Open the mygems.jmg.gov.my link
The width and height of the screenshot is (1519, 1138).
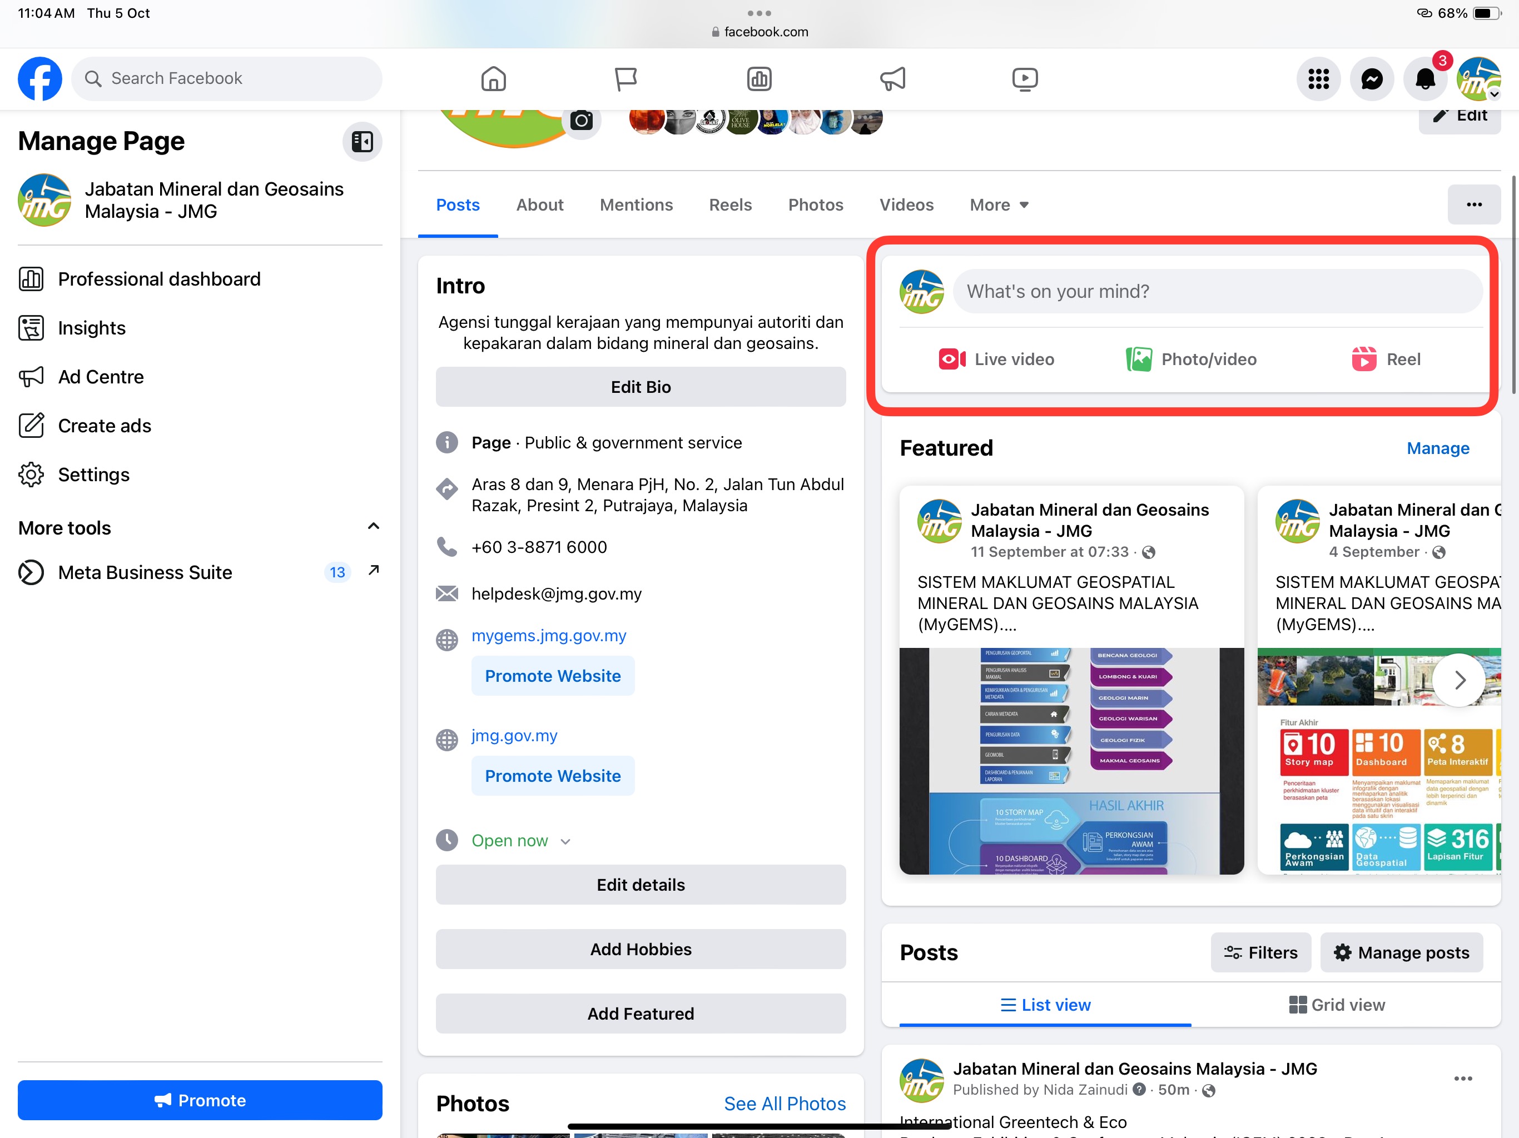[x=549, y=636]
